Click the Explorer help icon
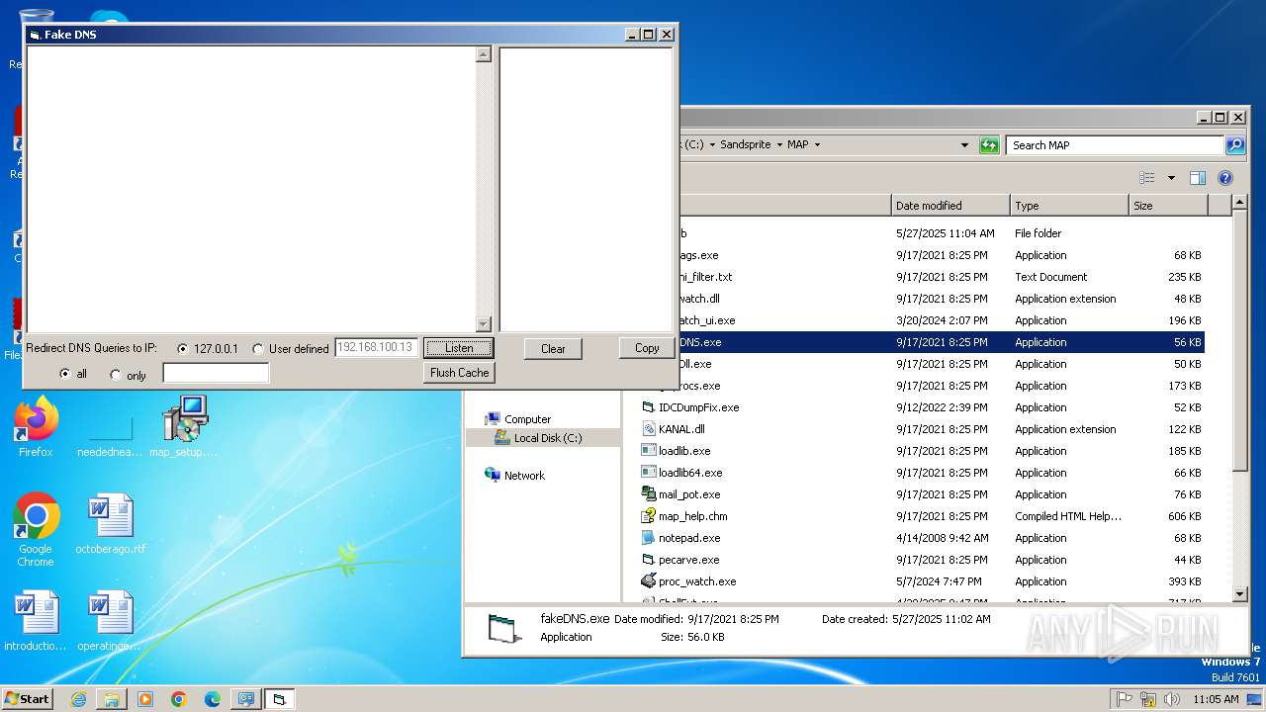Screen dimensions: 1266x712 click(1225, 178)
